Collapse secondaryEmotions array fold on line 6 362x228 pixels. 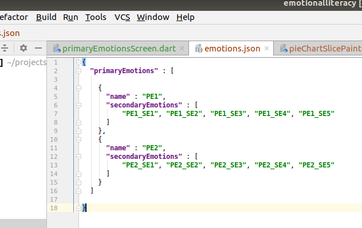tap(78, 105)
